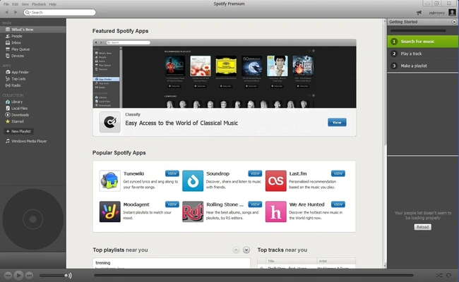Screen dimensions: 459x282
Task: Toggle repeat mode
Action: (448, 275)
